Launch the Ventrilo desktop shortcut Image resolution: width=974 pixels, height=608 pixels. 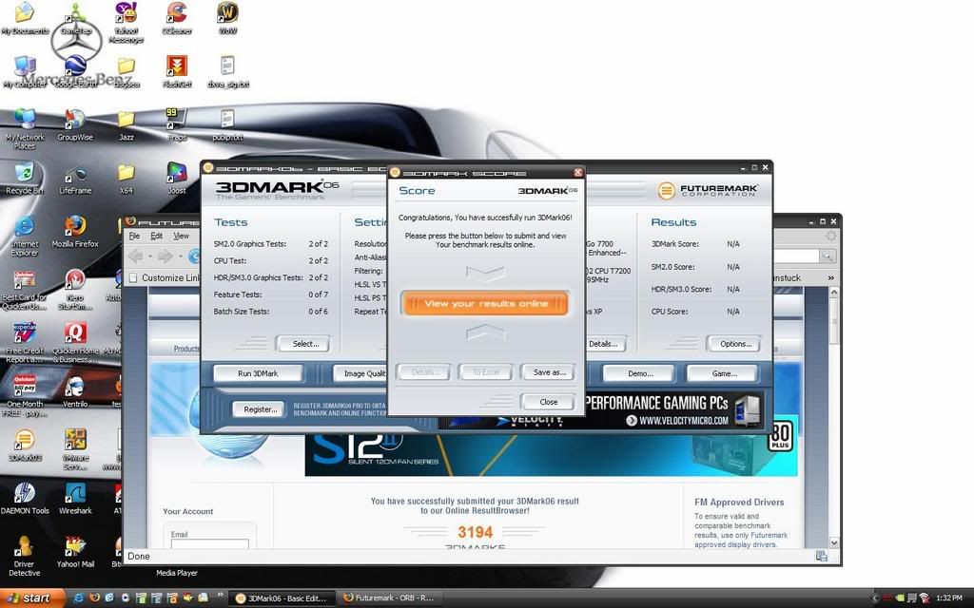[x=75, y=392]
